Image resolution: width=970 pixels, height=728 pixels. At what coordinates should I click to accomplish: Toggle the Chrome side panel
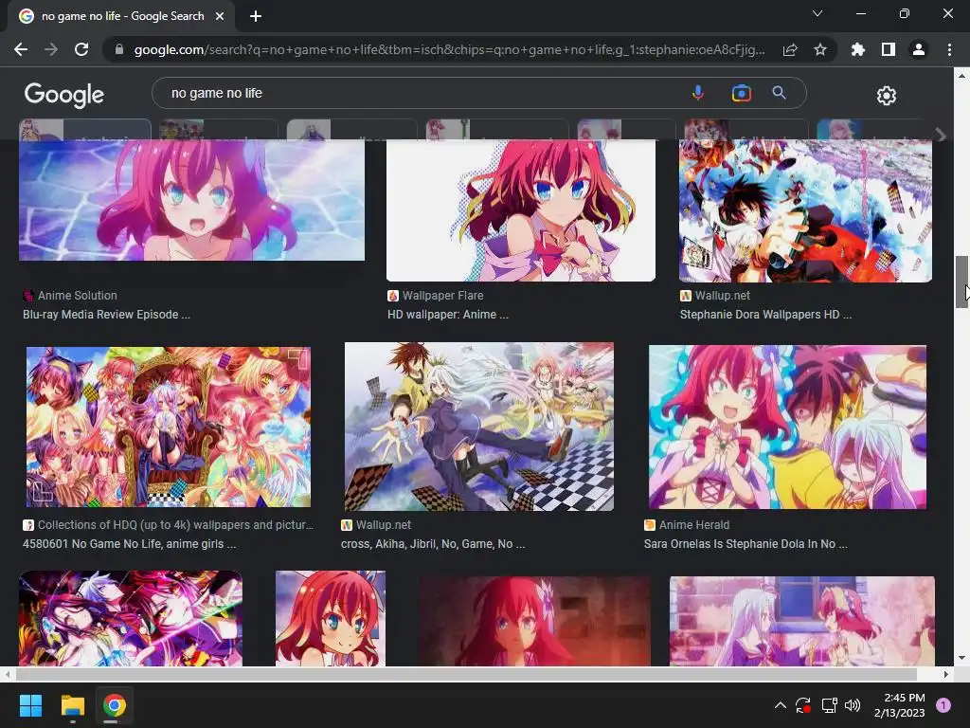click(889, 49)
